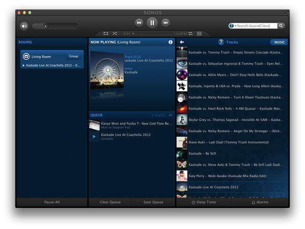Click the track progress bar
Image resolution: width=305 pixels, height=229 pixels.
(153, 34)
